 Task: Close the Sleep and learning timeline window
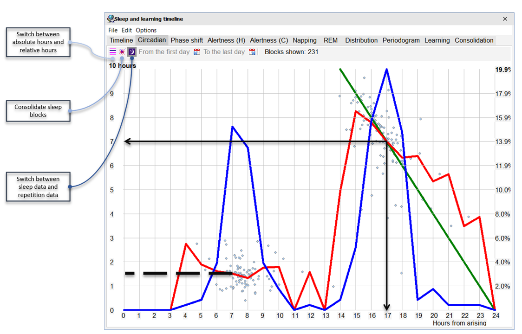coord(505,19)
